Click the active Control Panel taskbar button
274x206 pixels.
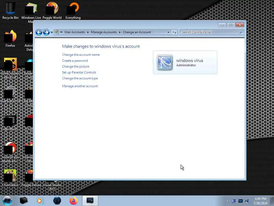tap(90, 201)
